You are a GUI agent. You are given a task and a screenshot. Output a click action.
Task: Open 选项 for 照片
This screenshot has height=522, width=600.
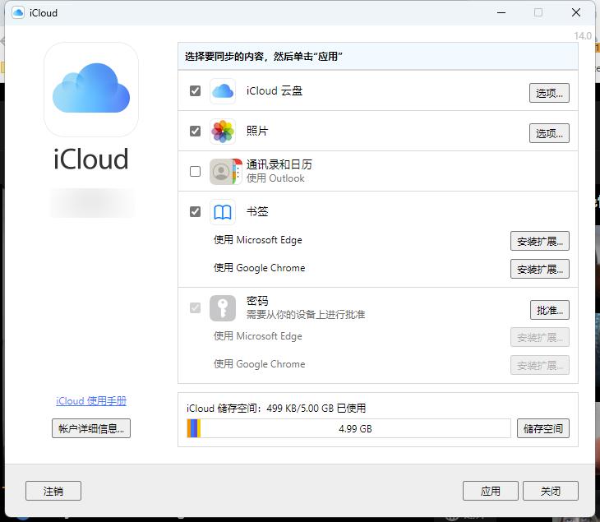point(549,133)
